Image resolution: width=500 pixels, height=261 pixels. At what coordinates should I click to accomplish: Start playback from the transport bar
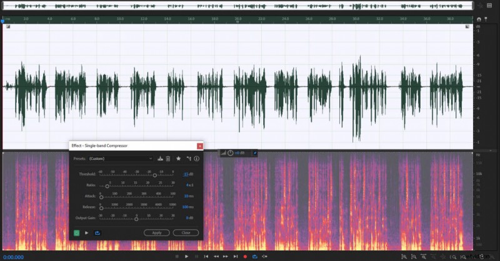(186, 256)
